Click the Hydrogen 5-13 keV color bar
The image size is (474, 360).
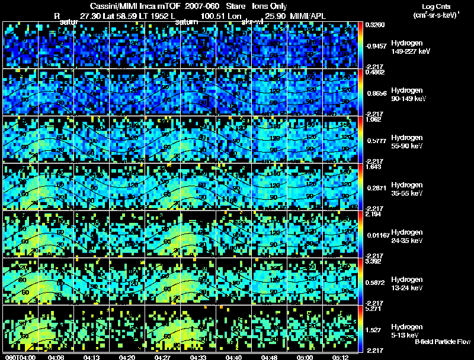point(360,329)
